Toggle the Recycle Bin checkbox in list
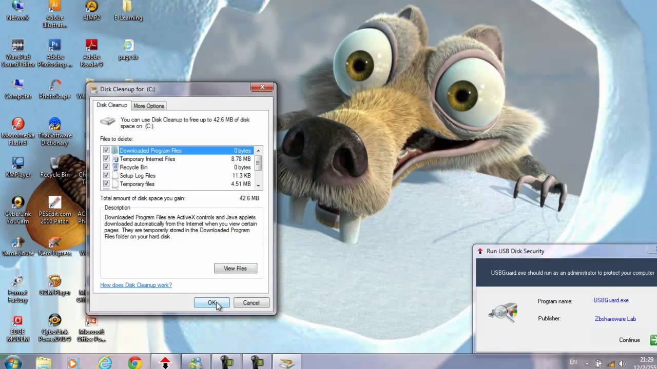This screenshot has width=657, height=369. pyautogui.click(x=106, y=167)
